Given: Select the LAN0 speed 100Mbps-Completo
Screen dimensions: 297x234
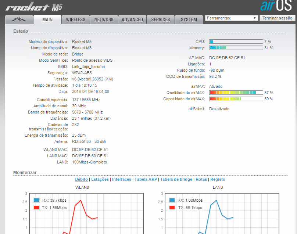Looking at the screenshot, I should (x=89, y=162).
